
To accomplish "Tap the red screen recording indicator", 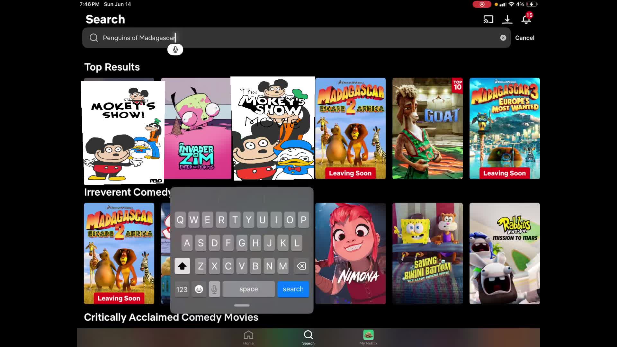I will [482, 4].
